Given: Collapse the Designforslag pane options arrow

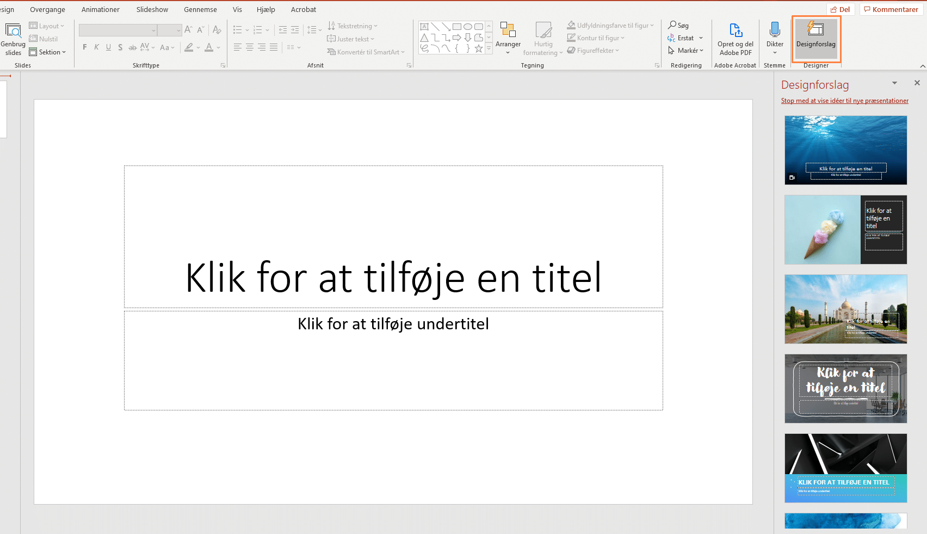Looking at the screenshot, I should click(894, 83).
